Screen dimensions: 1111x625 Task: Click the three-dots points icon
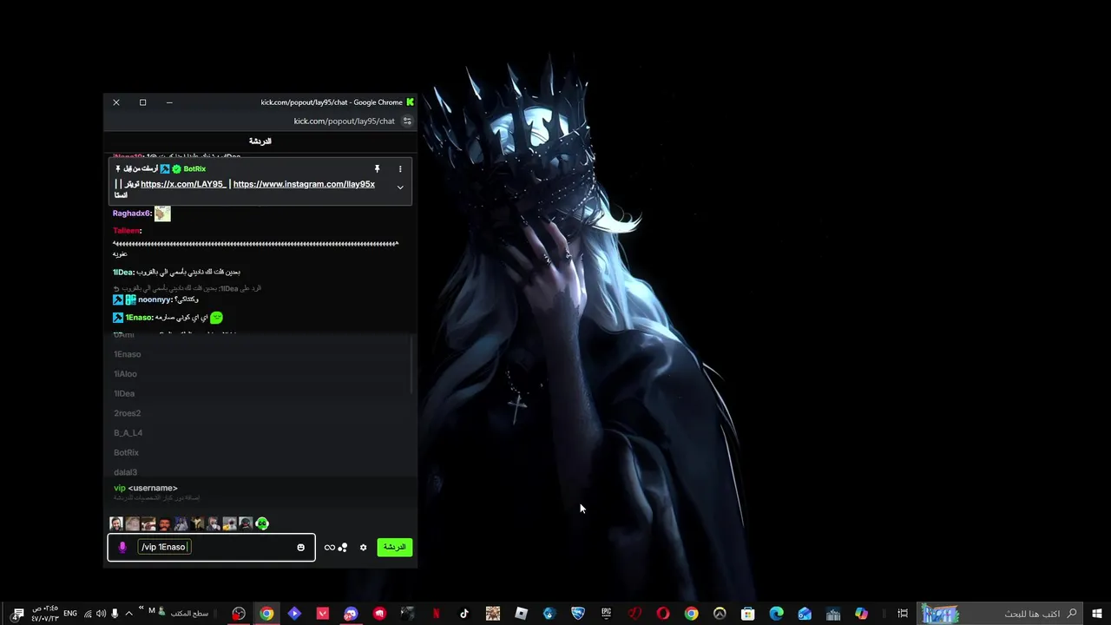point(343,547)
